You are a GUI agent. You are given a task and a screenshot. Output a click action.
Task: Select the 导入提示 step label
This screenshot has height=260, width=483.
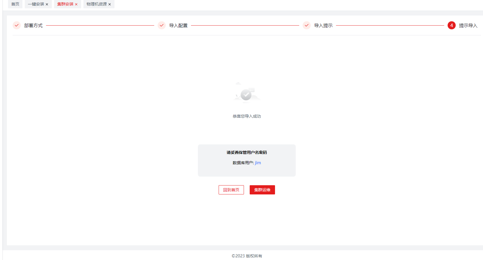[323, 26]
